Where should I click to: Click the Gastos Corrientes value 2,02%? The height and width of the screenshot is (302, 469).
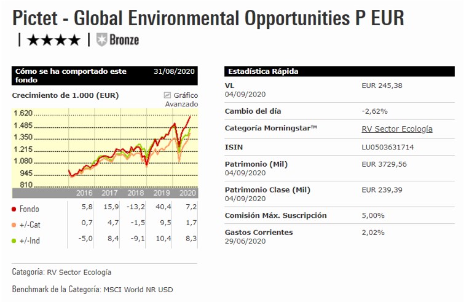pos(374,232)
